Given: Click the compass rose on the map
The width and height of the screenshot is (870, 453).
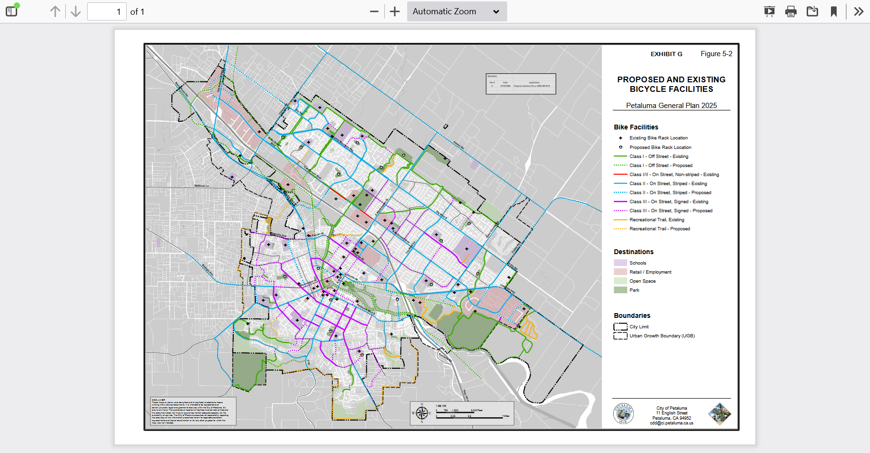Looking at the screenshot, I should [x=422, y=413].
